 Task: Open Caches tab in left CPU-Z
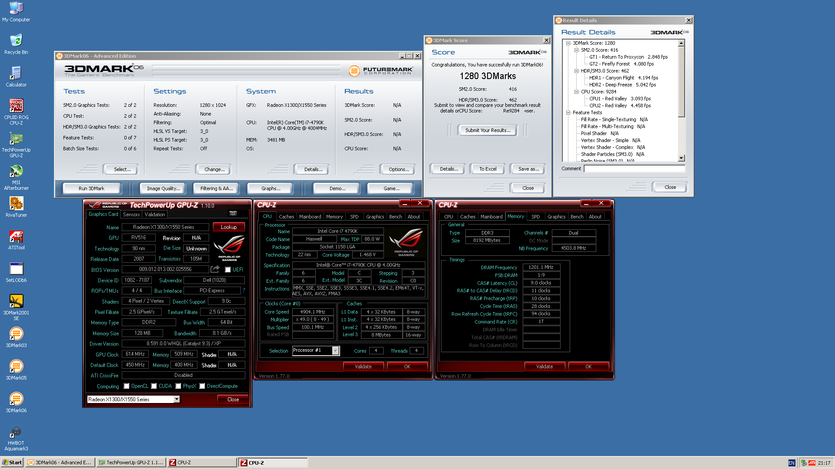tap(286, 217)
